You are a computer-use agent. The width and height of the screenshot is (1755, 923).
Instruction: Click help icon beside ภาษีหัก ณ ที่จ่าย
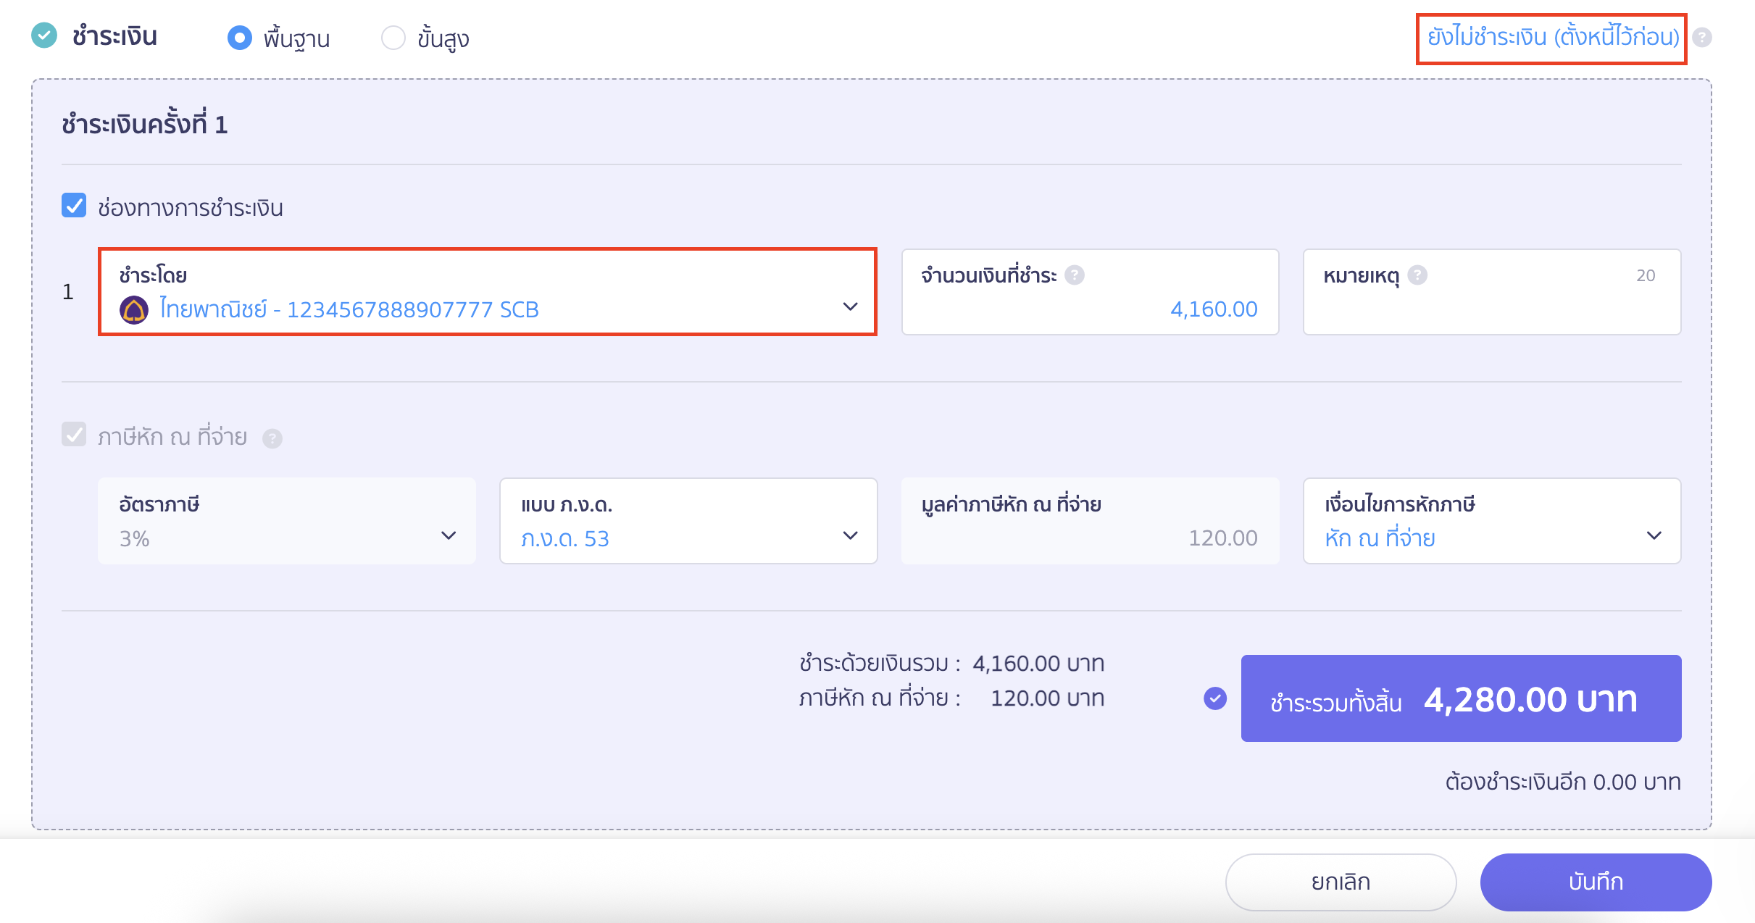click(272, 438)
